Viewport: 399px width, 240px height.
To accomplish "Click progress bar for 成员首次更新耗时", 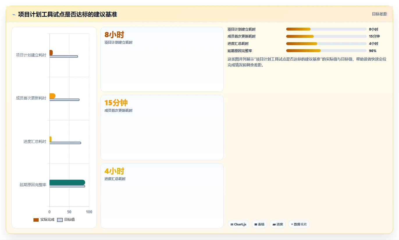I will click(326, 36).
